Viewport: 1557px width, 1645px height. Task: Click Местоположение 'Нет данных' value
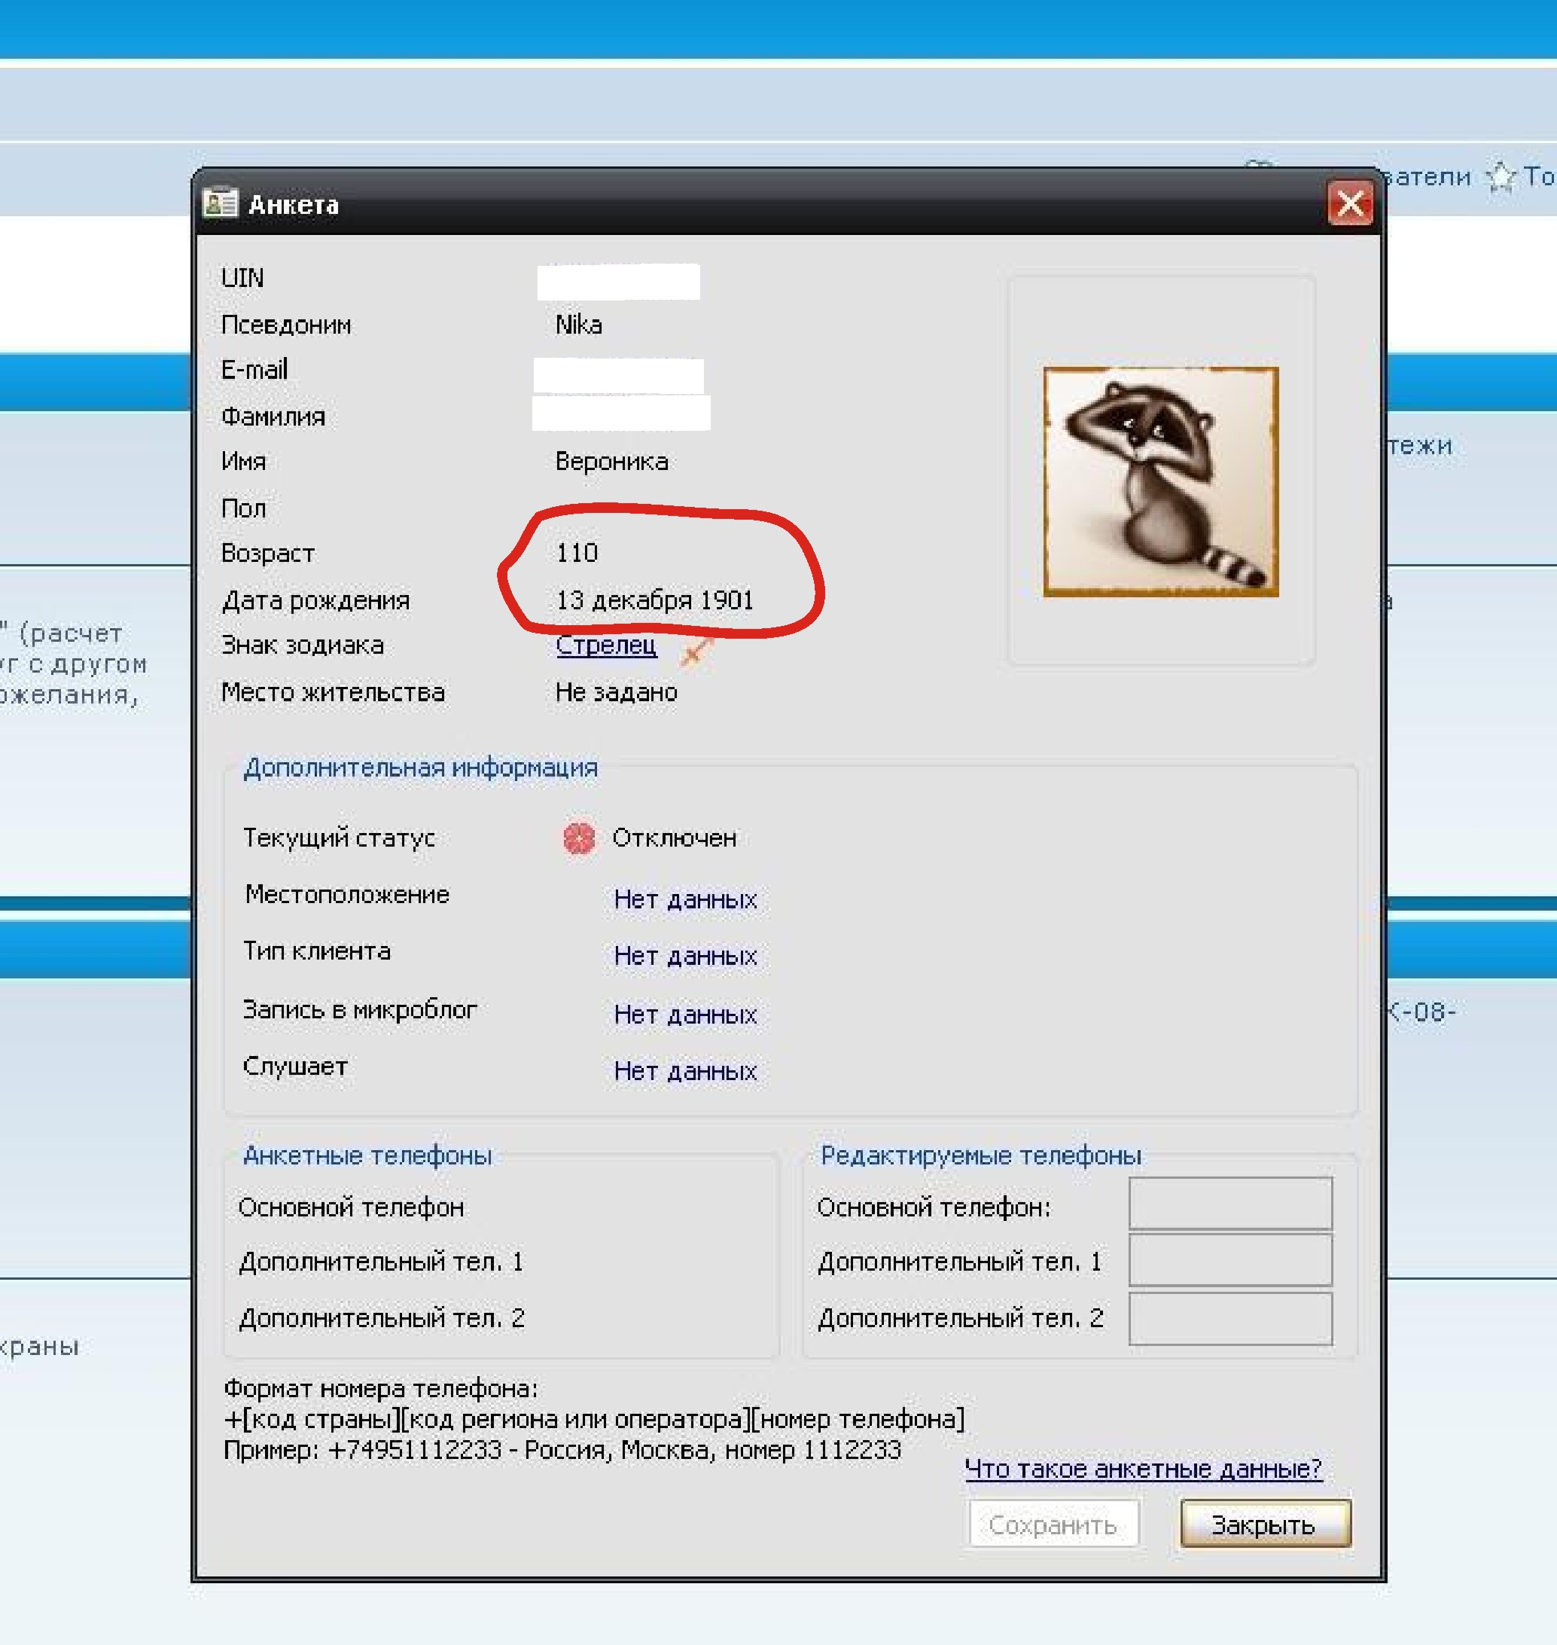[684, 899]
